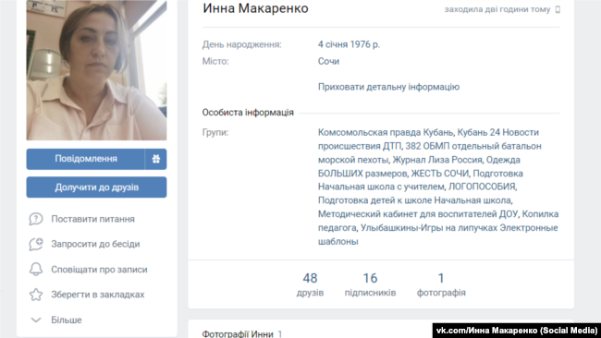Select Поставити питання
Screen dimensions: 601x338
point(92,219)
